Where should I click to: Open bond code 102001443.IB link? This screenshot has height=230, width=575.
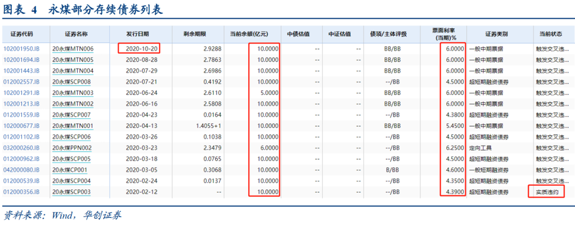pos(21,71)
